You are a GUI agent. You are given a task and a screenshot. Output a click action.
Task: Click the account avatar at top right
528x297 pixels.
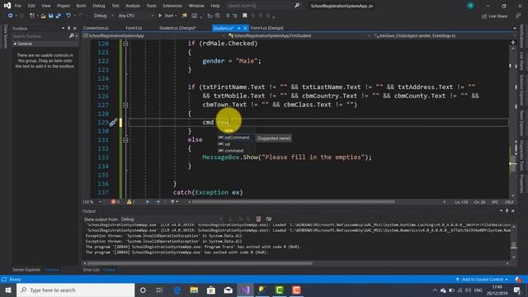click(x=470, y=6)
